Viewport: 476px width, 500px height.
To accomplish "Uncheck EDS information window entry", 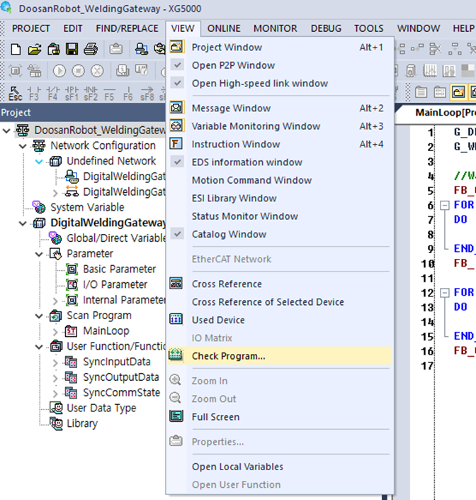I will pyautogui.click(x=246, y=162).
